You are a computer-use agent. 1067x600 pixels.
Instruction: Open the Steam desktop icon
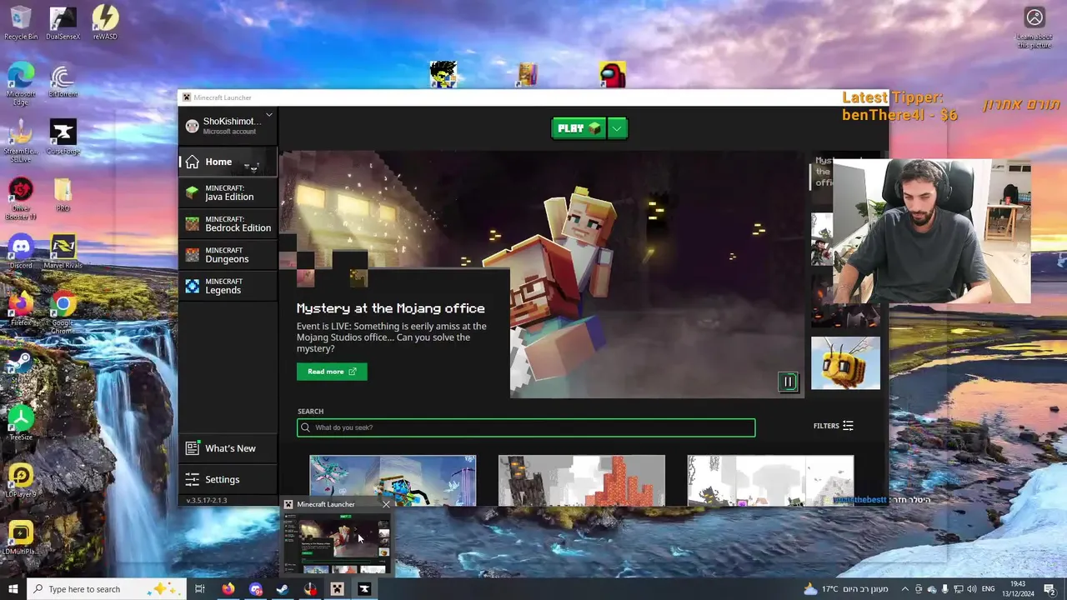point(21,366)
